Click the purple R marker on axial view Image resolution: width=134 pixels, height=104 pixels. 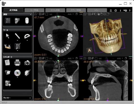35,36
